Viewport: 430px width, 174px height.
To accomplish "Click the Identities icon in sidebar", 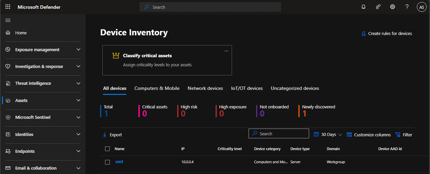I will (x=8, y=134).
